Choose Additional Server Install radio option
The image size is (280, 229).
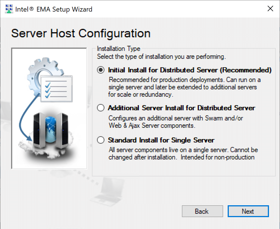click(x=101, y=108)
